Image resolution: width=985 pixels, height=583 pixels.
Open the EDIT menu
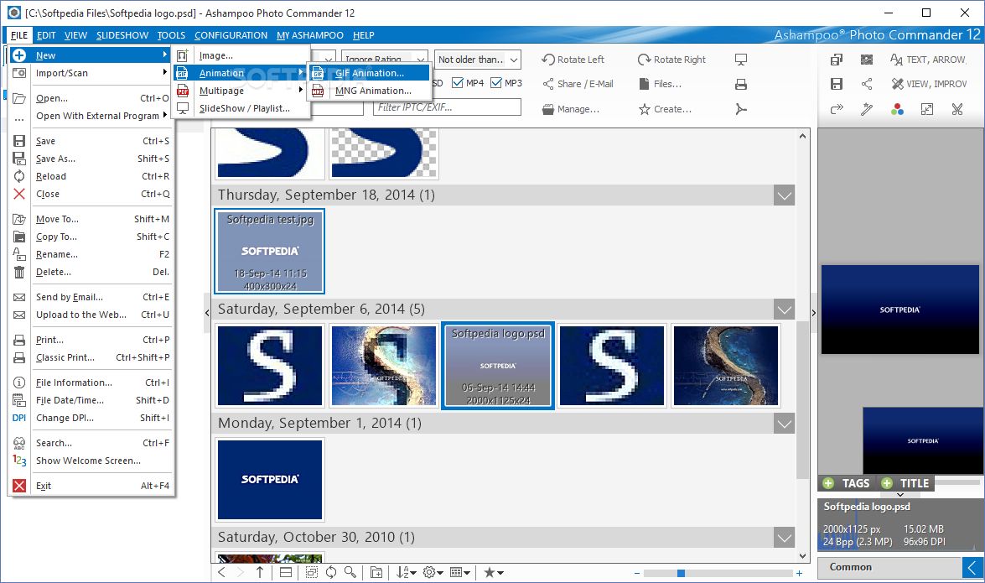coord(46,35)
